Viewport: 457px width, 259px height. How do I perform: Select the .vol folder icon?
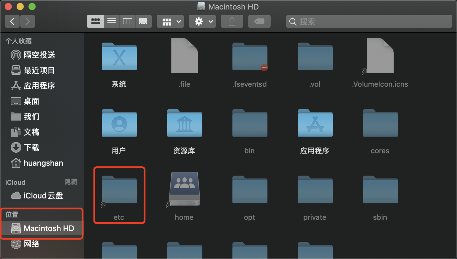pyautogui.click(x=315, y=56)
